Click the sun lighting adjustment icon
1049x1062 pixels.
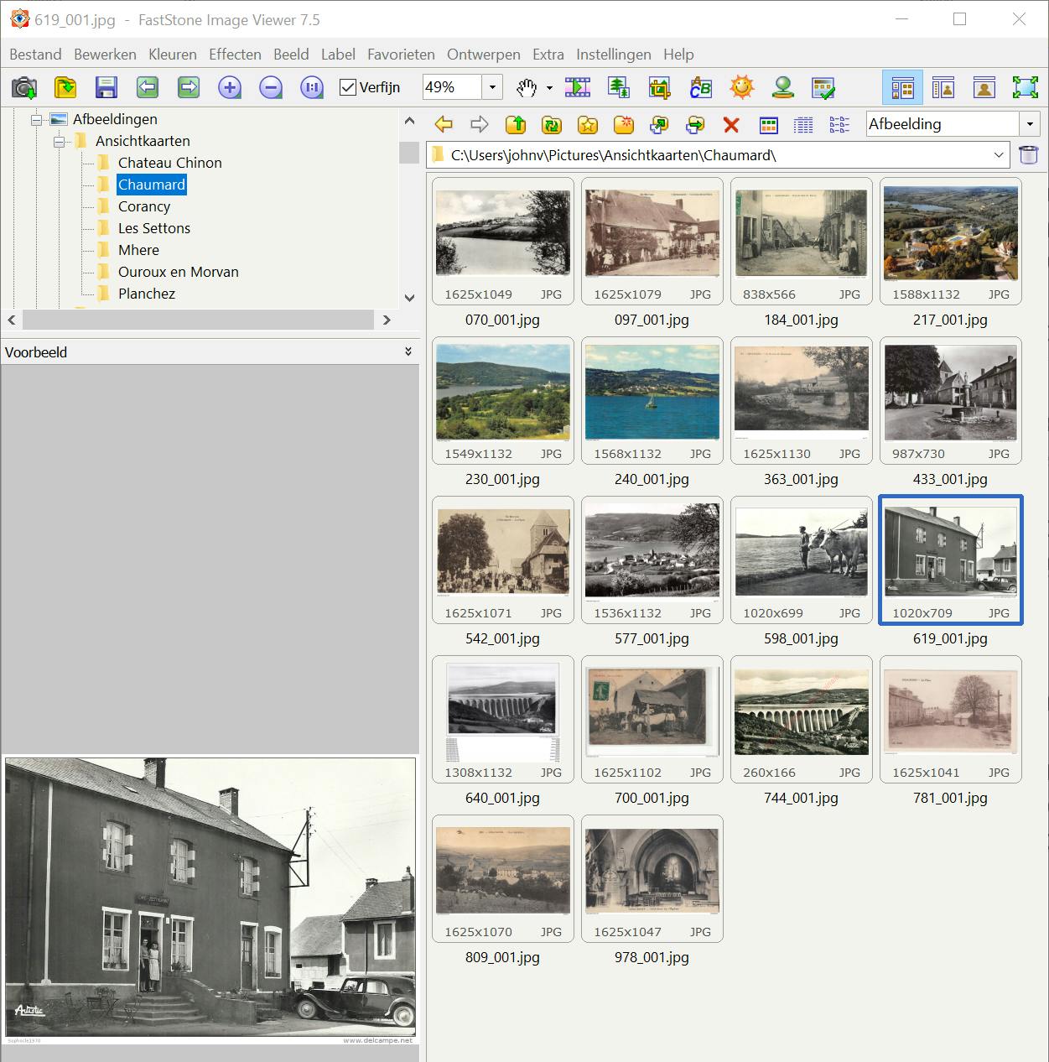pyautogui.click(x=741, y=87)
